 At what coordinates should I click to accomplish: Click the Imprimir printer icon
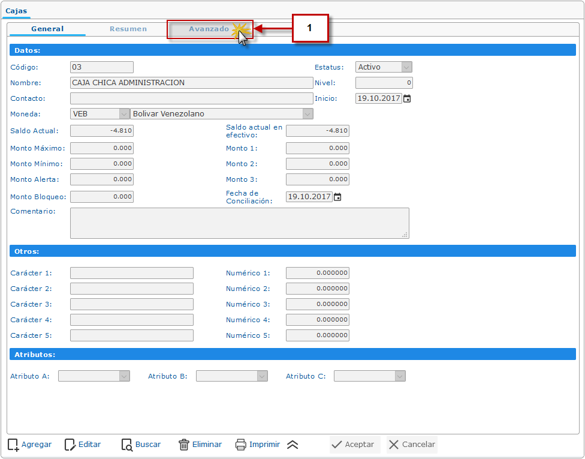(241, 445)
